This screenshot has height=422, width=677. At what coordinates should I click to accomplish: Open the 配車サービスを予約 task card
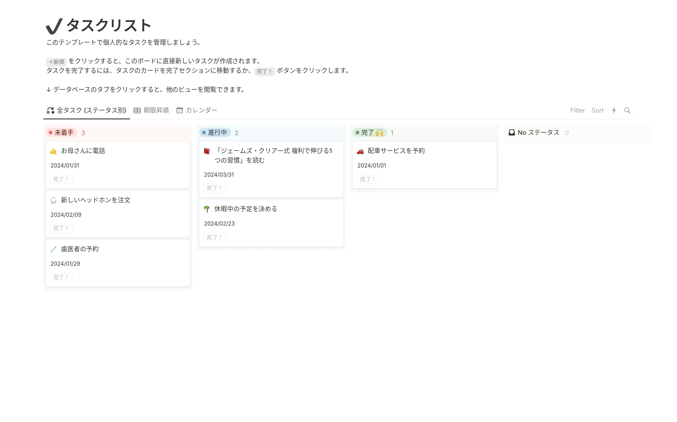tap(396, 151)
